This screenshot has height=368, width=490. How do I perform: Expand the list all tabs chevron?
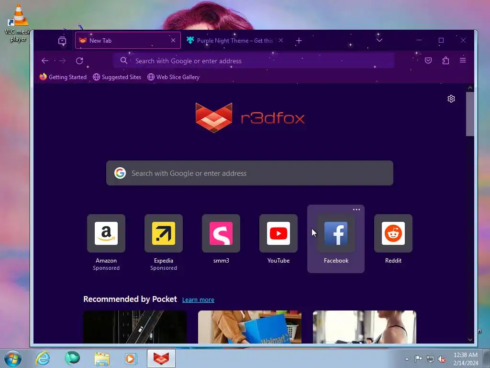379,40
